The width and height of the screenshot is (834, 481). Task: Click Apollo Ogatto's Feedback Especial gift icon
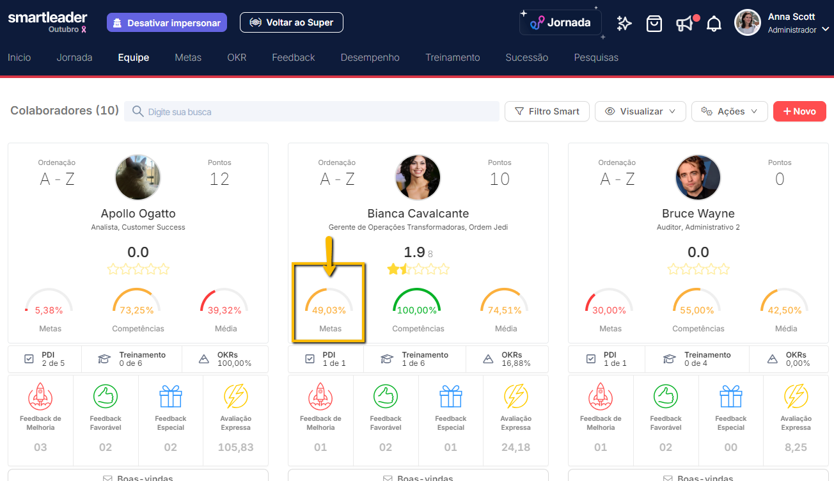pyautogui.click(x=171, y=397)
